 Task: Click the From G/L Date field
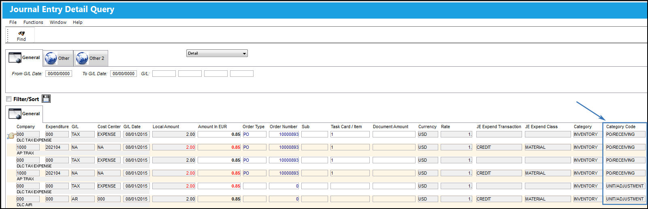click(59, 74)
